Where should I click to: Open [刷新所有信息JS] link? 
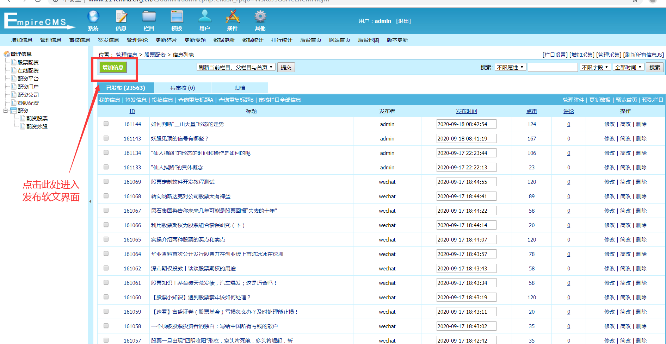click(x=643, y=55)
